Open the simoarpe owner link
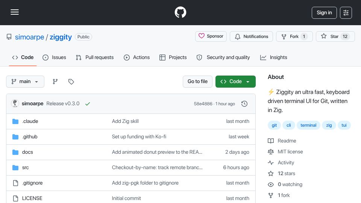 (x=29, y=37)
